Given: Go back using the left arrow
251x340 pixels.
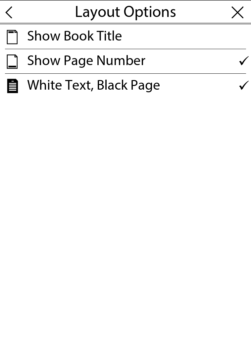Looking at the screenshot, I should click(x=9, y=13).
